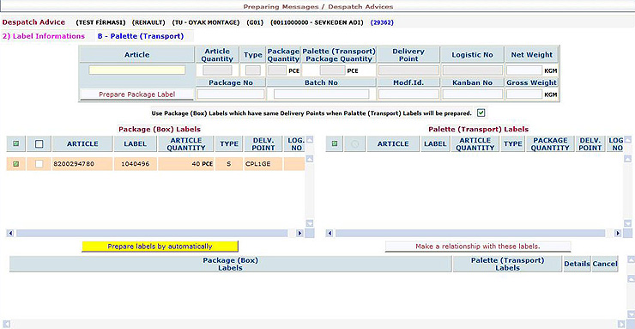Image resolution: width=635 pixels, height=329 pixels.
Task: Click the Details column header
Action: [577, 265]
